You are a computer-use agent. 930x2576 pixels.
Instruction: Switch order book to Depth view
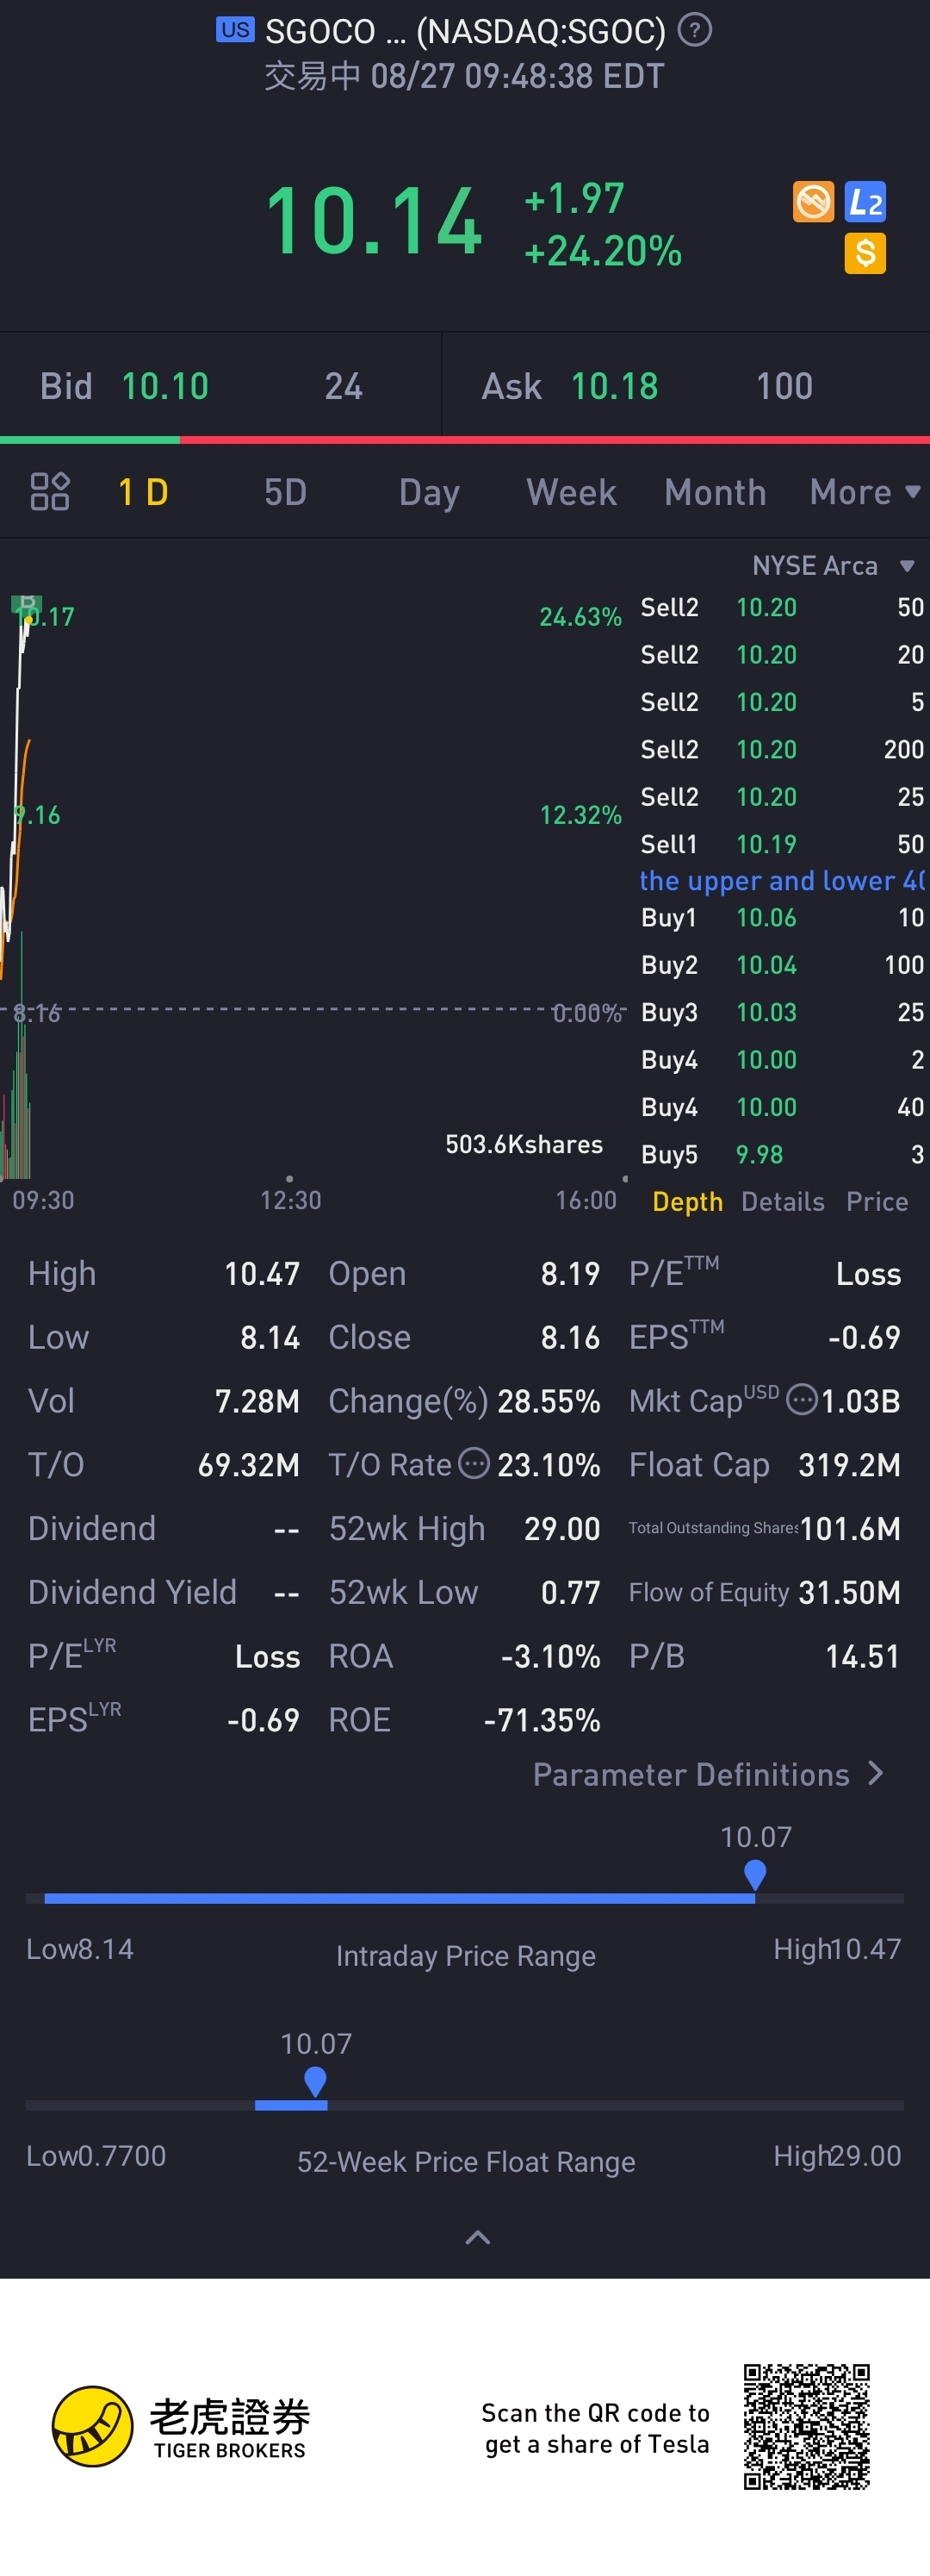(x=687, y=1201)
